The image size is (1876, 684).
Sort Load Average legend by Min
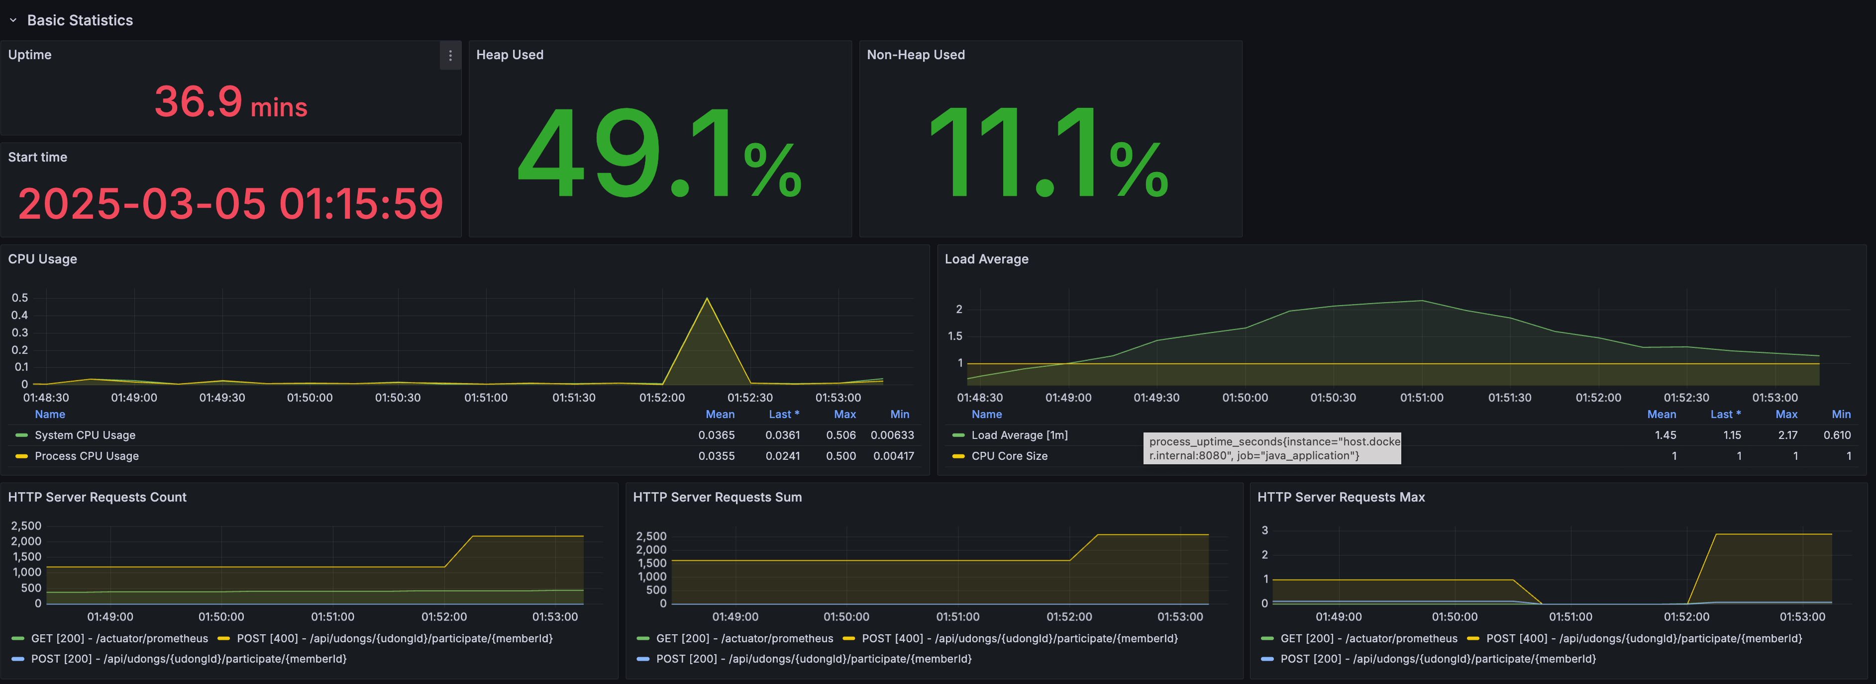click(x=1840, y=414)
